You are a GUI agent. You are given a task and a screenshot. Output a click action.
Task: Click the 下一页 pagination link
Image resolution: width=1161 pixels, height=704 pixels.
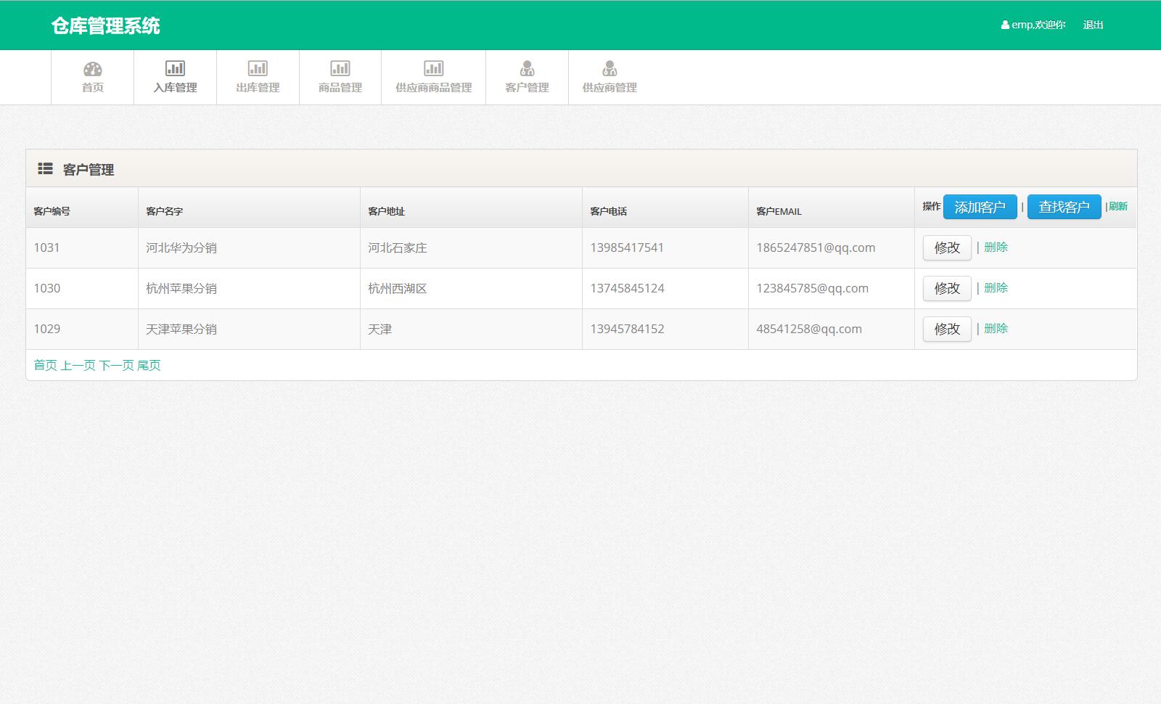point(116,365)
